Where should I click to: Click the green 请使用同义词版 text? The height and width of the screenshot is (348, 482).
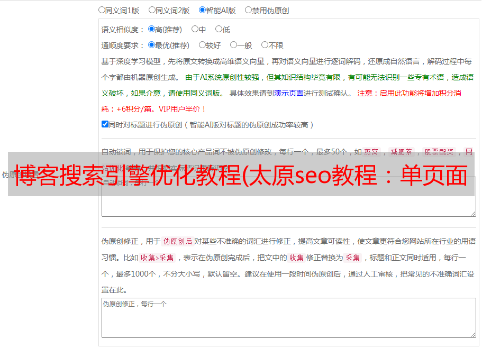(x=196, y=94)
